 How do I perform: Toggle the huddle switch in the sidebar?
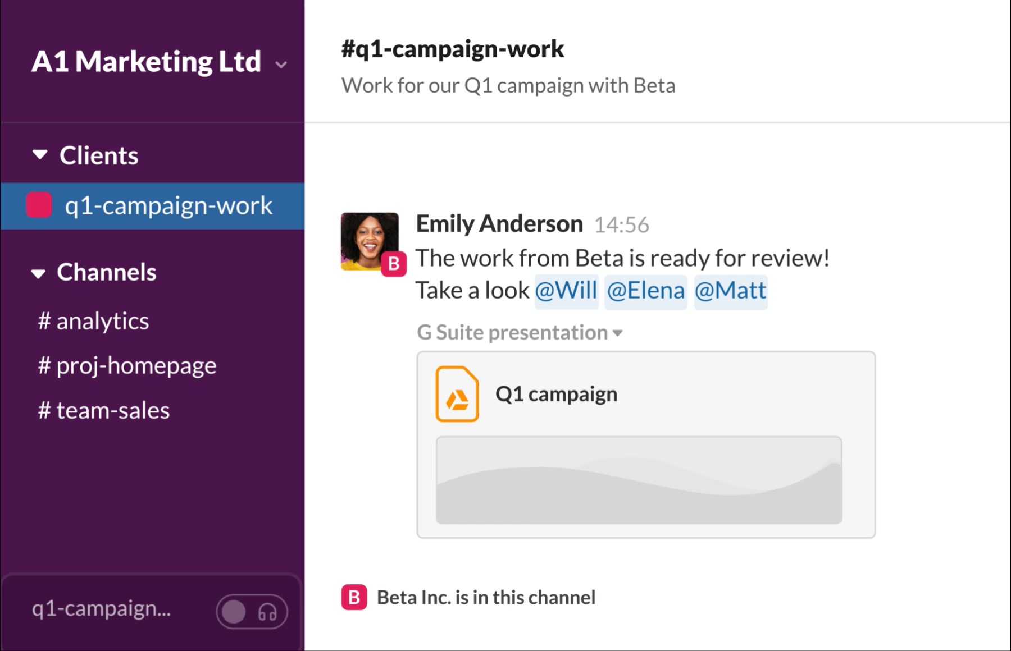coord(234,612)
